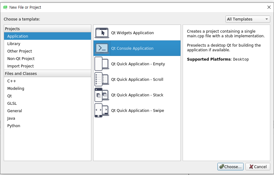Image resolution: width=274 pixels, height=175 pixels.
Task: Select the General files category
Action: click(x=48, y=111)
